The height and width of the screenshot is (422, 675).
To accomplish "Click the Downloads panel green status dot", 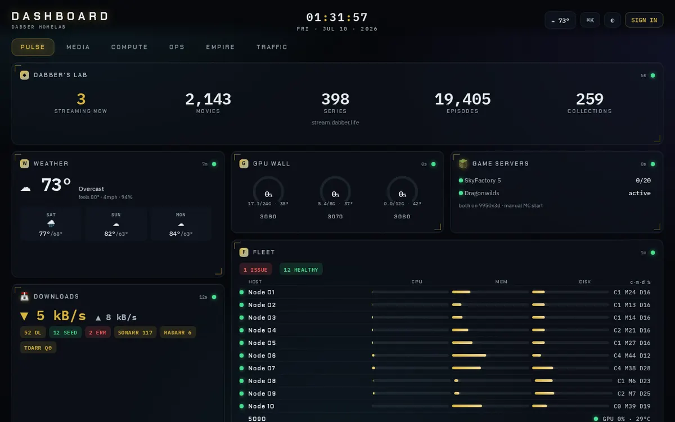I will coord(214,297).
